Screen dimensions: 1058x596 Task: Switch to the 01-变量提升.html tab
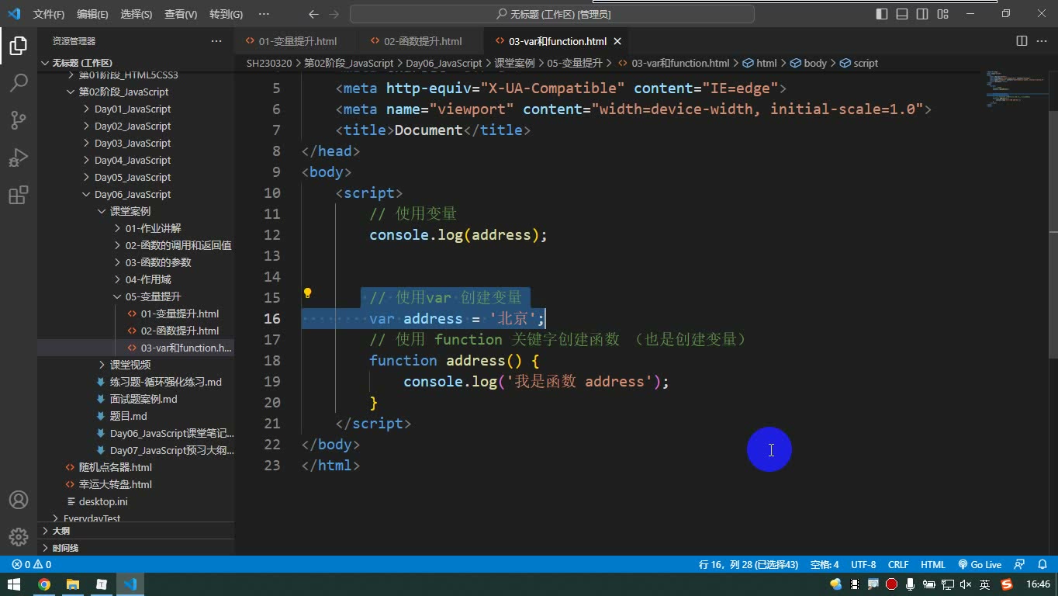[297, 41]
